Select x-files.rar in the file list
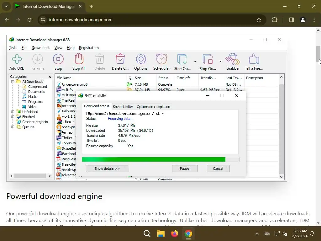Screen dimensions: 321x241 pyautogui.click(x=69, y=122)
